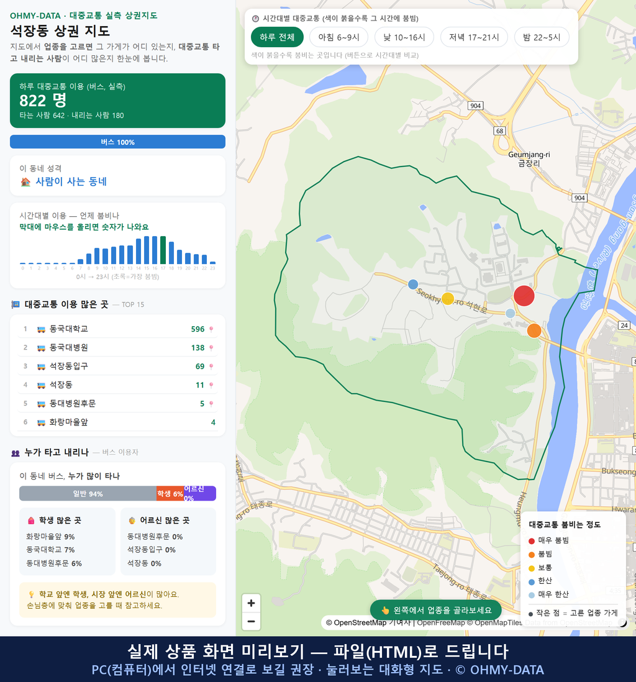
Task: Click the orange 학생 6% bar segment
Action: (x=170, y=494)
